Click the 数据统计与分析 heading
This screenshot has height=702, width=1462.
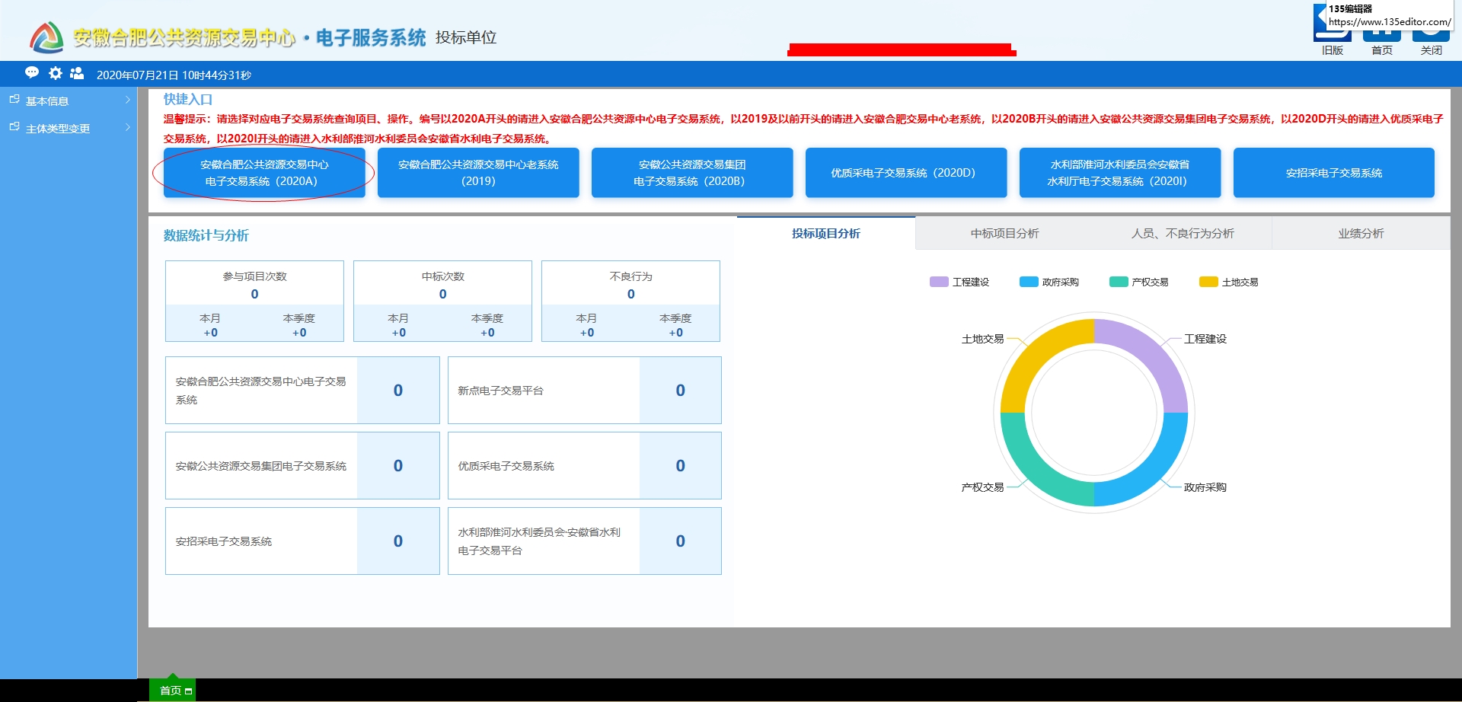click(x=206, y=235)
